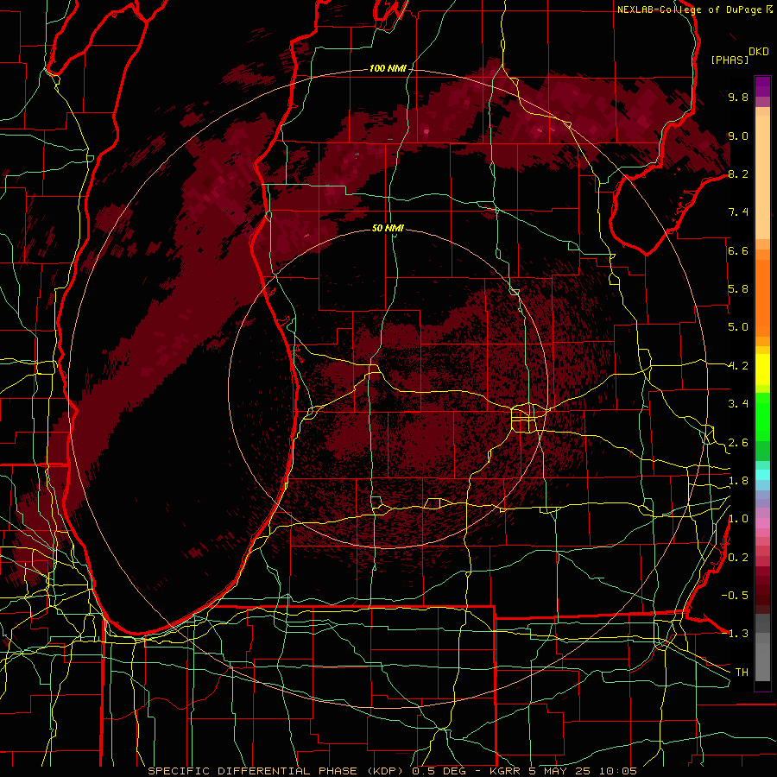Click the 1.8 scale value
The height and width of the screenshot is (777, 777).
pyautogui.click(x=738, y=481)
